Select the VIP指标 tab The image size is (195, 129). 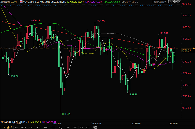pos(7,127)
